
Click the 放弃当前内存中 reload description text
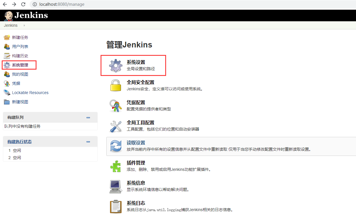219,149
